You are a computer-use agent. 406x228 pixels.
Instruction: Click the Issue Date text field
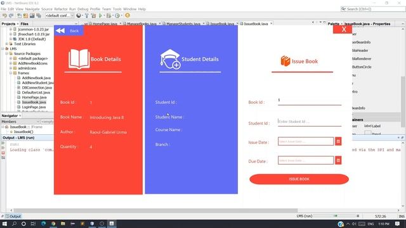[x=306, y=141]
